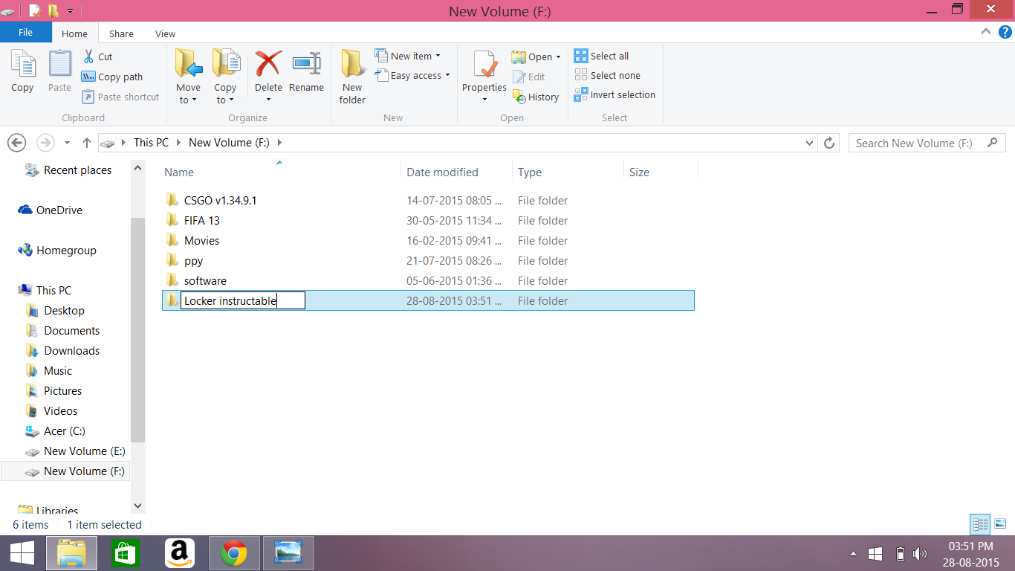The width and height of the screenshot is (1015, 571).
Task: Launch Chrome from the taskbar
Action: (234, 552)
